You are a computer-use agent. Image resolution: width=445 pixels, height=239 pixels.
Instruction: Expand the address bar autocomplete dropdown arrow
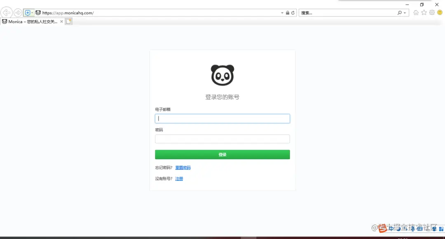tap(282, 13)
